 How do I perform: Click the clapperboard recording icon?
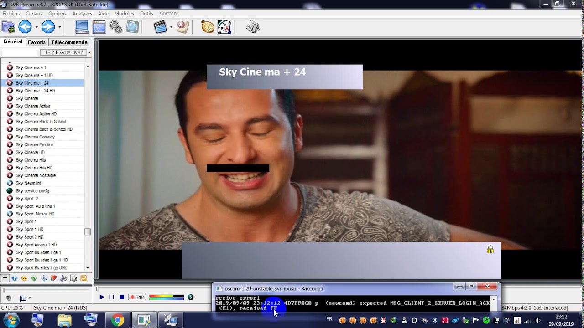(160, 27)
